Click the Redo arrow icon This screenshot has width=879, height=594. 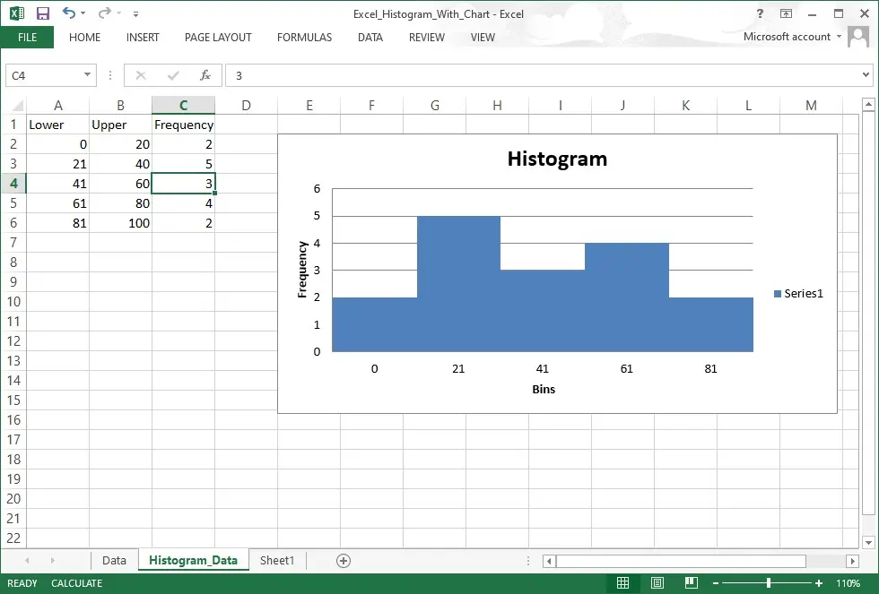pos(103,13)
